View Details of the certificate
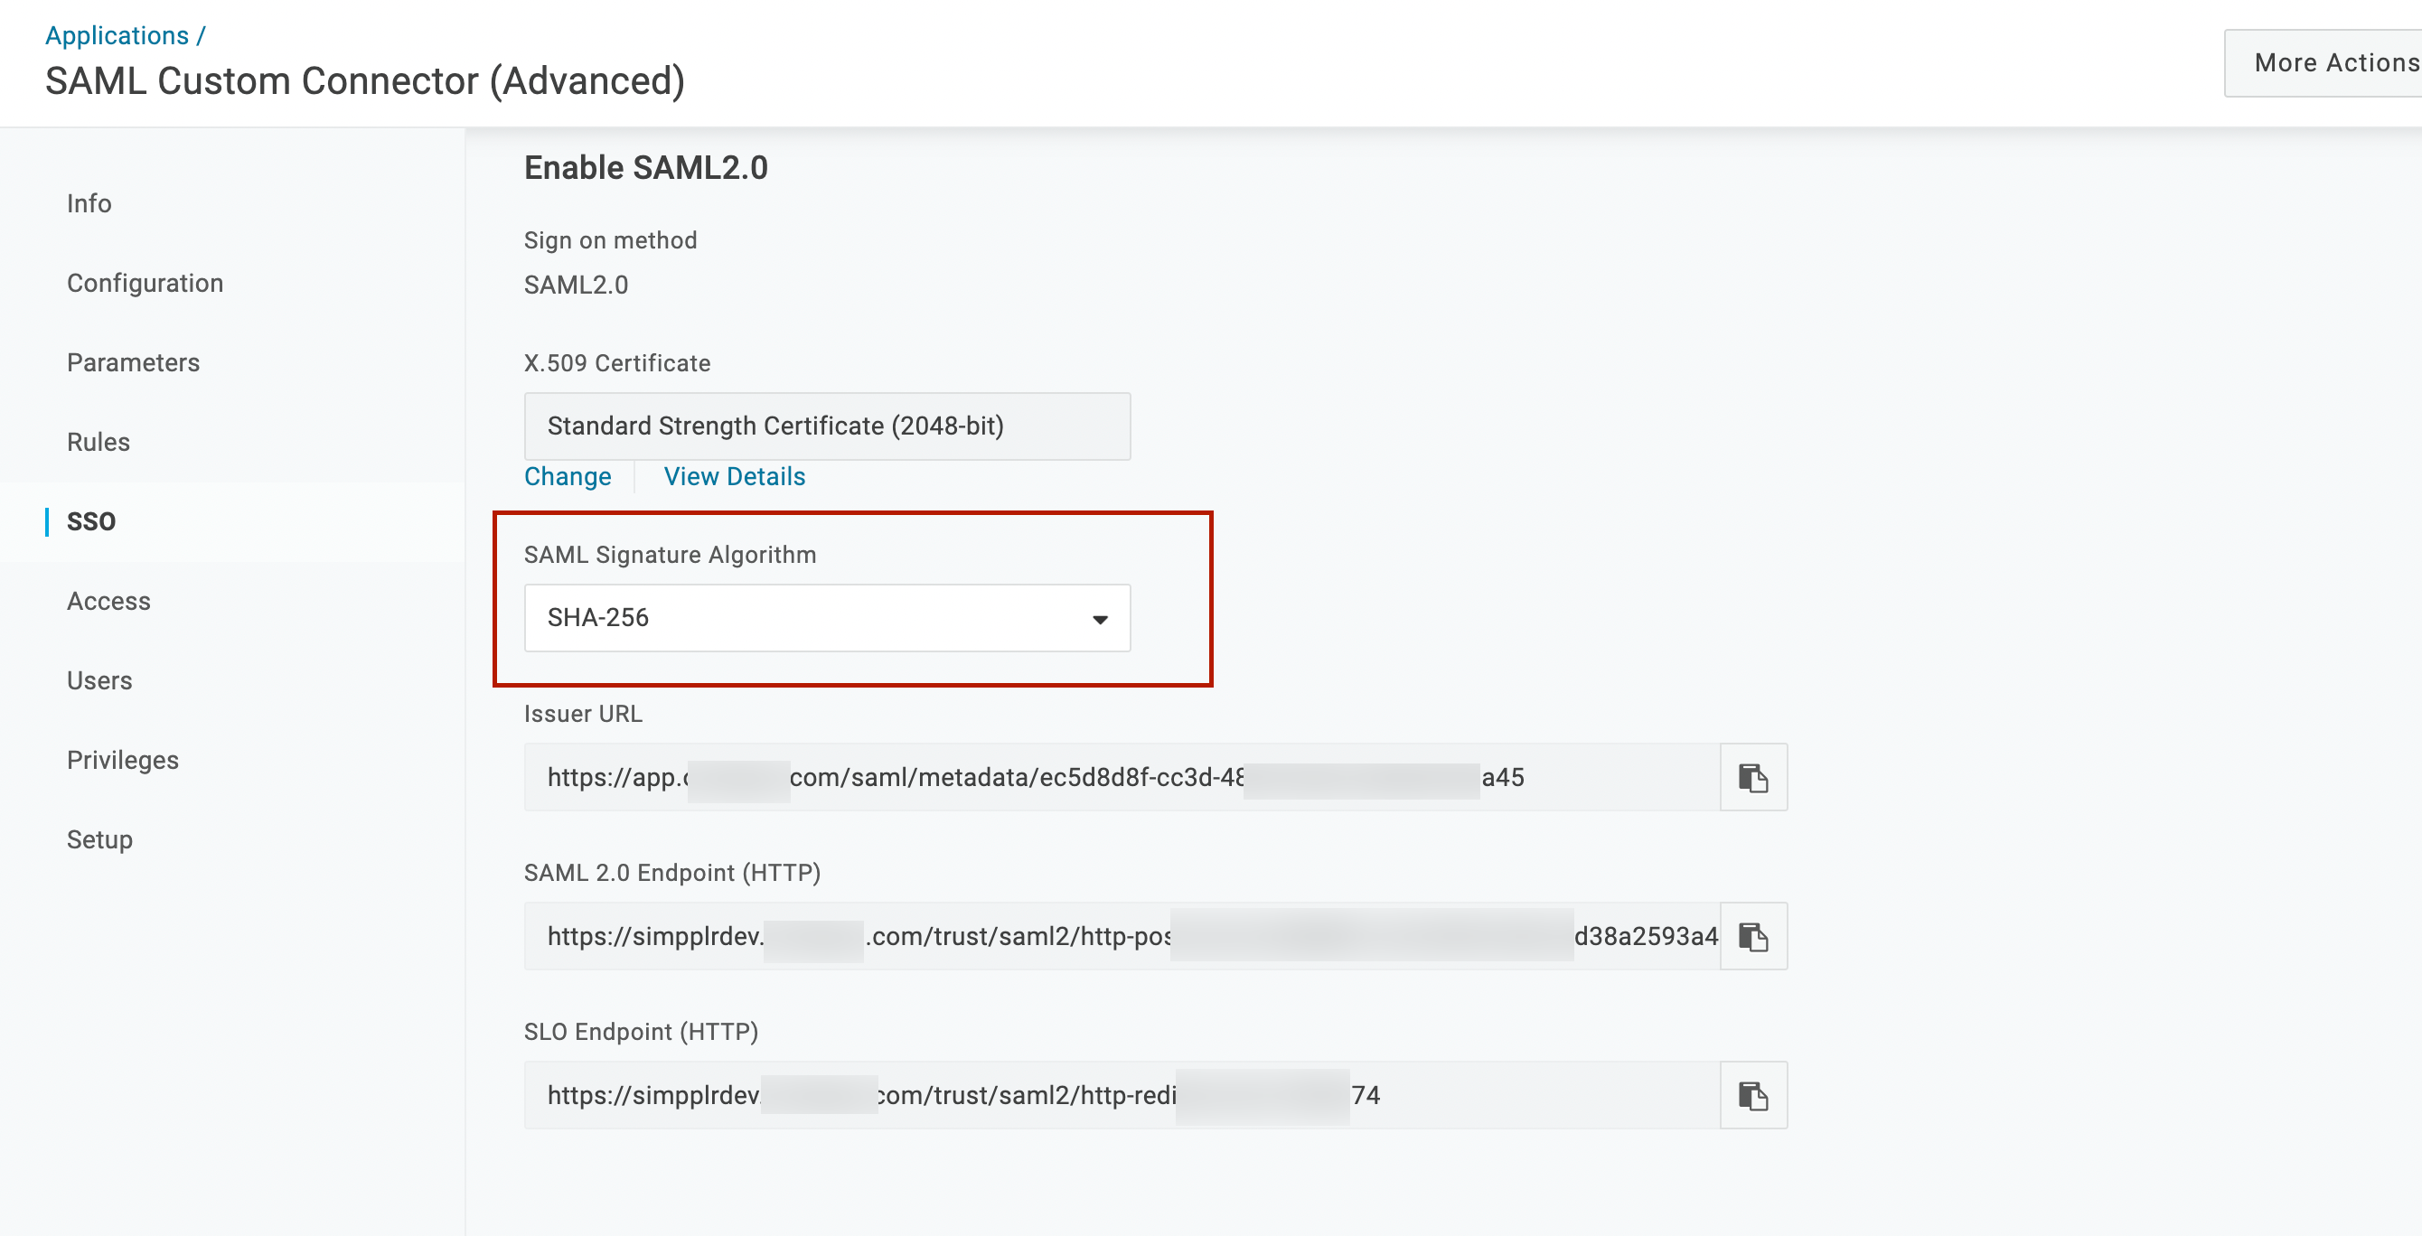 coord(733,475)
